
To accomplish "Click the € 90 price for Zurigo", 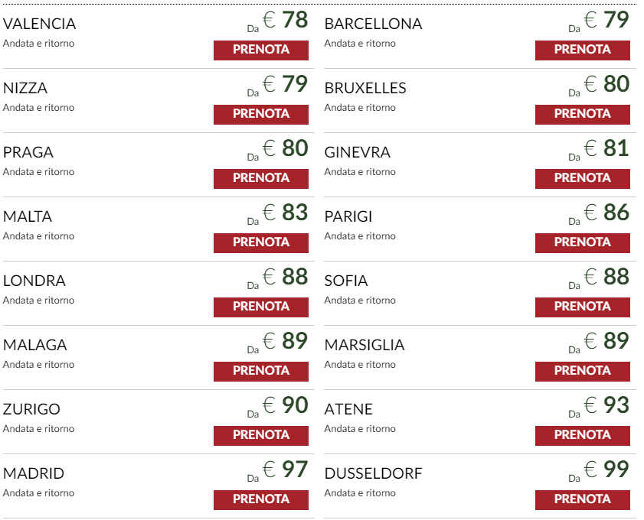I will click(286, 405).
